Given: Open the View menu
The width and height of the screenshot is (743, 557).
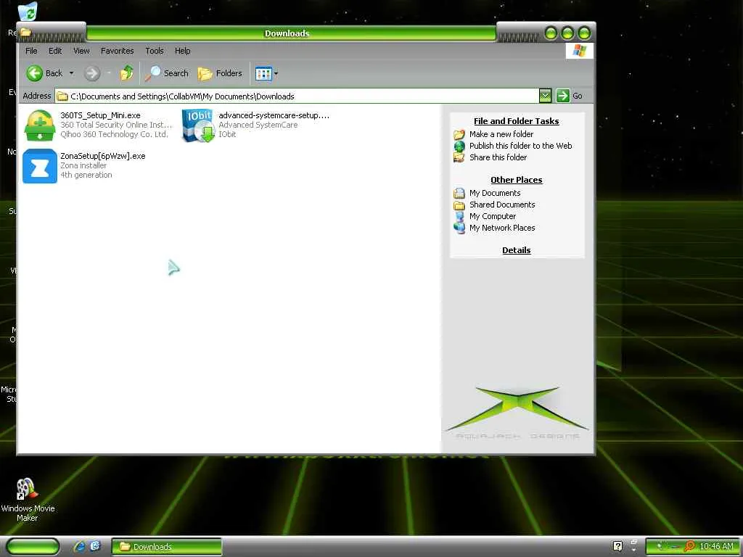Looking at the screenshot, I should click(x=81, y=51).
